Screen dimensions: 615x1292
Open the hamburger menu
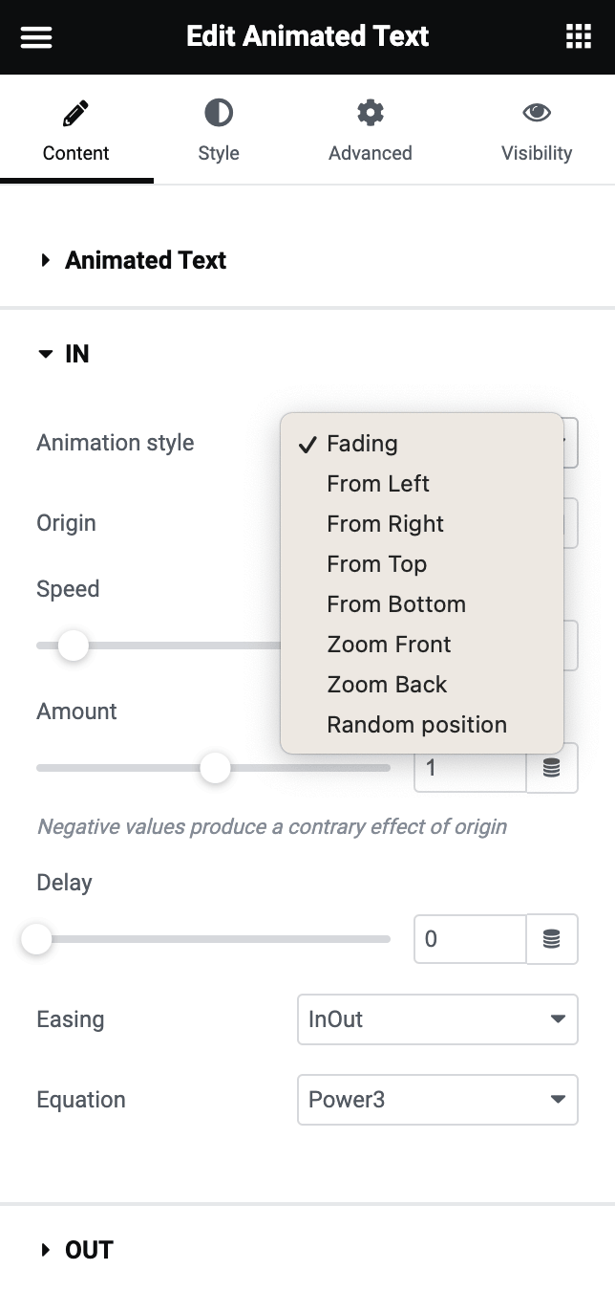36,37
